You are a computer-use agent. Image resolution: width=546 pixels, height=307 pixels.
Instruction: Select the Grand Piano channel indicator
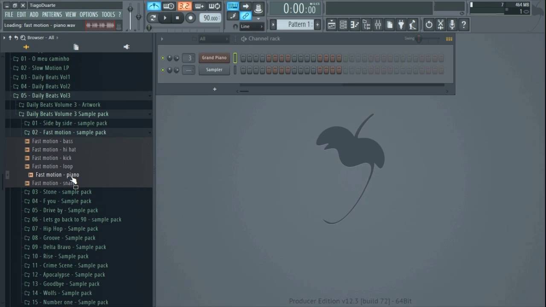tap(235, 58)
